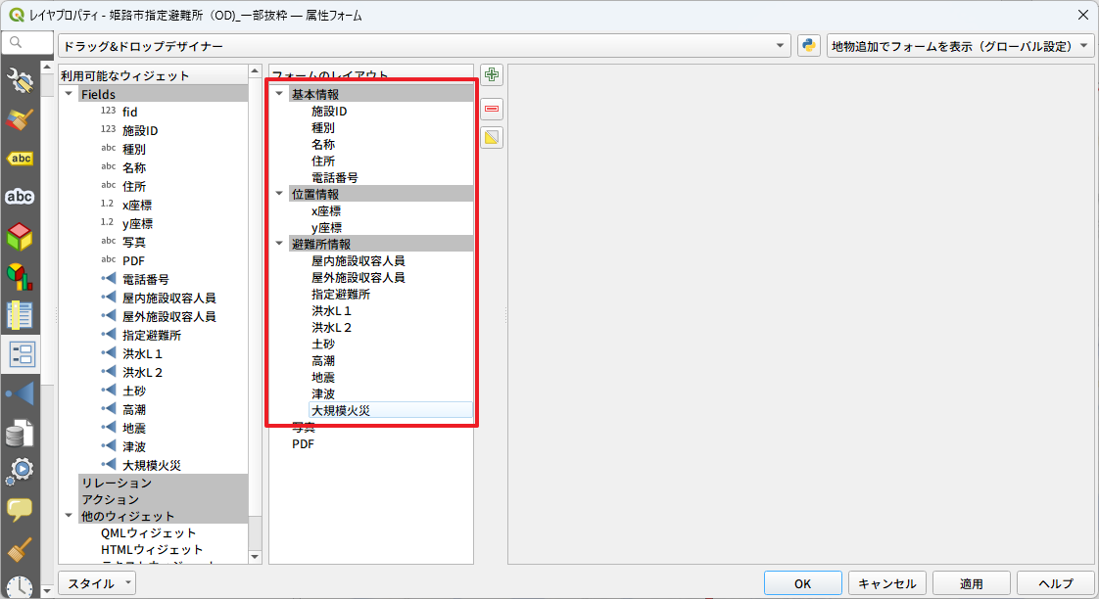1099x599 pixels.
Task: Open the Diagrams chart icon in sidebar
Action: click(20, 276)
